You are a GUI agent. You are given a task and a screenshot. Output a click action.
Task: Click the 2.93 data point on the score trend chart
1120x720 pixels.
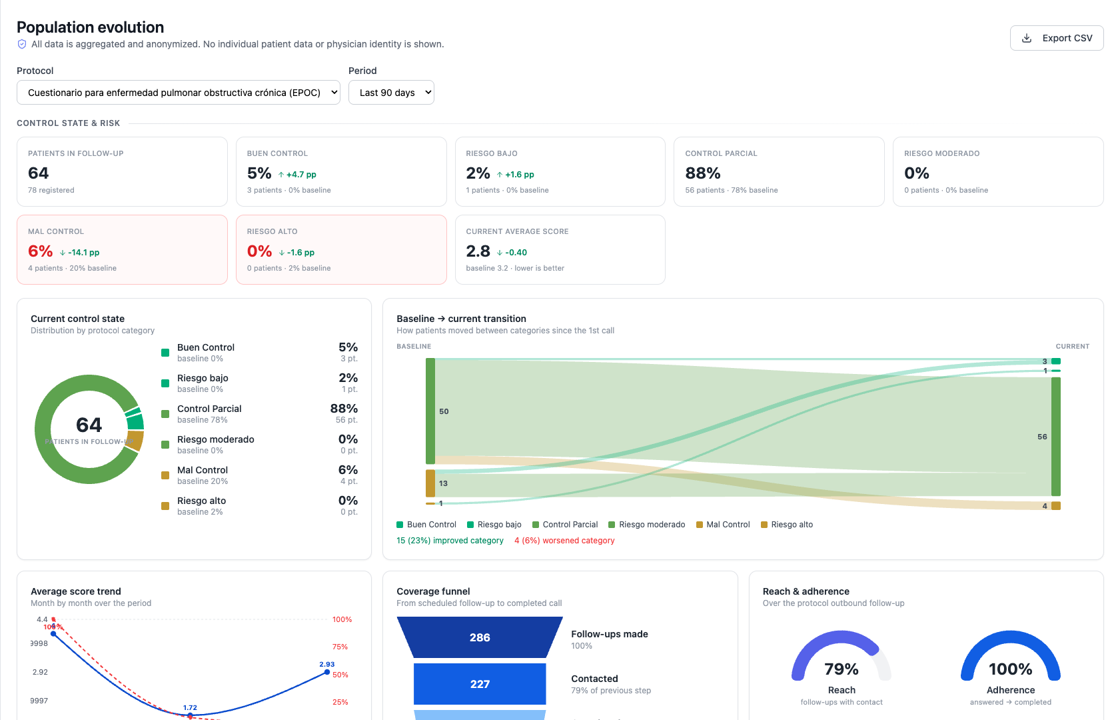[x=327, y=672]
